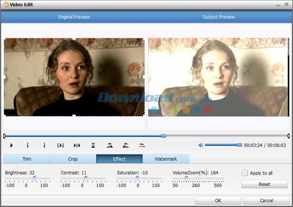Confirm edits with the OK button
Viewport: 293px width, 207px height.
click(218, 200)
